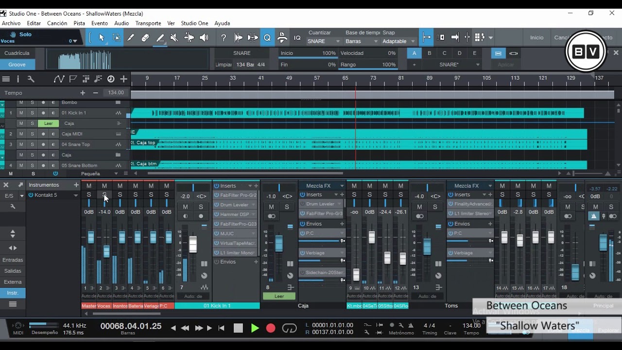622x350 pixels.
Task: Show Entradas in mixer sidebar
Action: click(13, 260)
